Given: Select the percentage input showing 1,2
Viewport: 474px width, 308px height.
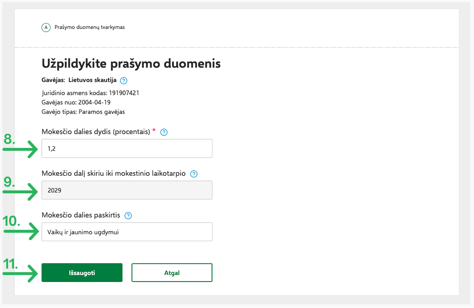Looking at the screenshot, I should tap(127, 148).
